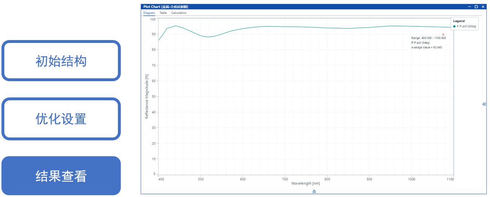Select the highlighted 结果查看 button
Viewport: 490px width, 197px height.
(x=61, y=176)
